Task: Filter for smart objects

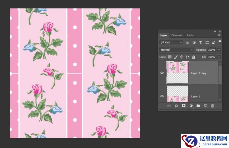Action: coord(213,42)
